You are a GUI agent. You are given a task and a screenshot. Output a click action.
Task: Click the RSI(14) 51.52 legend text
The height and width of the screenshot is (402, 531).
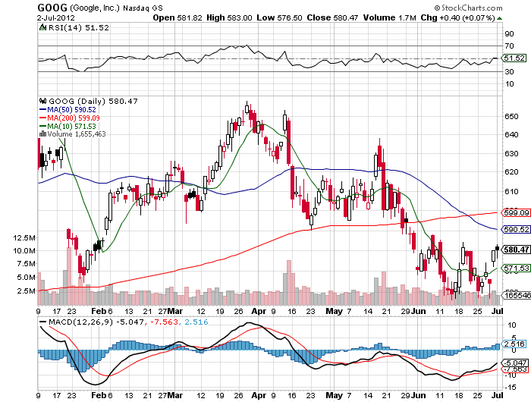point(79,28)
